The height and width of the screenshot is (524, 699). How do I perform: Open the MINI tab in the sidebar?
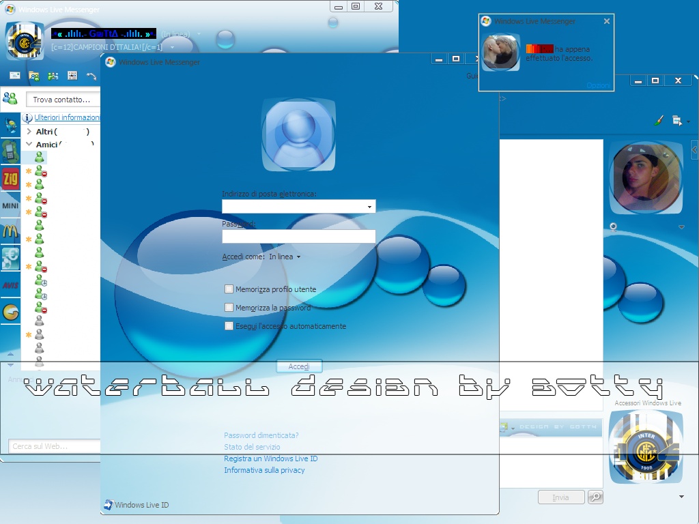tap(10, 205)
